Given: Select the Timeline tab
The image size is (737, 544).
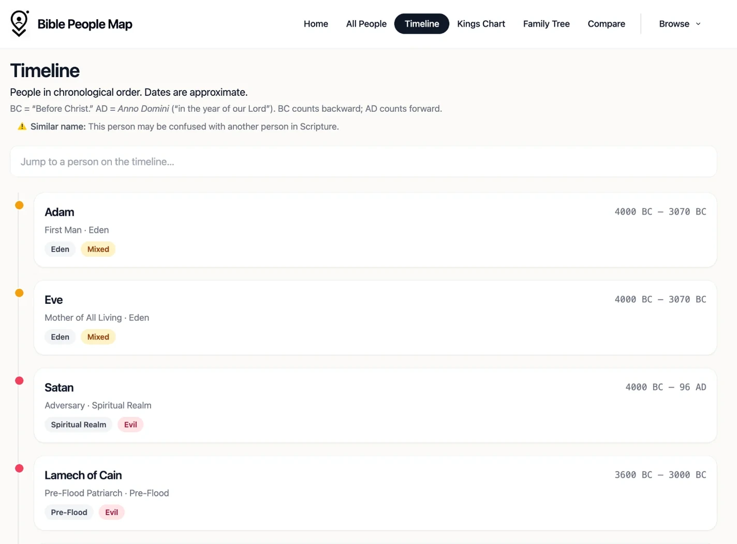Looking at the screenshot, I should click(421, 24).
